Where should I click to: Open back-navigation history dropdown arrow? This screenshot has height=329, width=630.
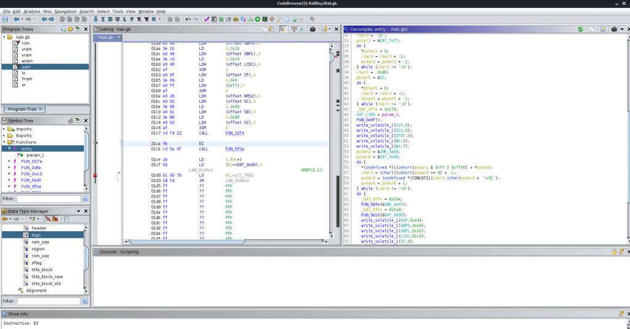[x=22, y=19]
